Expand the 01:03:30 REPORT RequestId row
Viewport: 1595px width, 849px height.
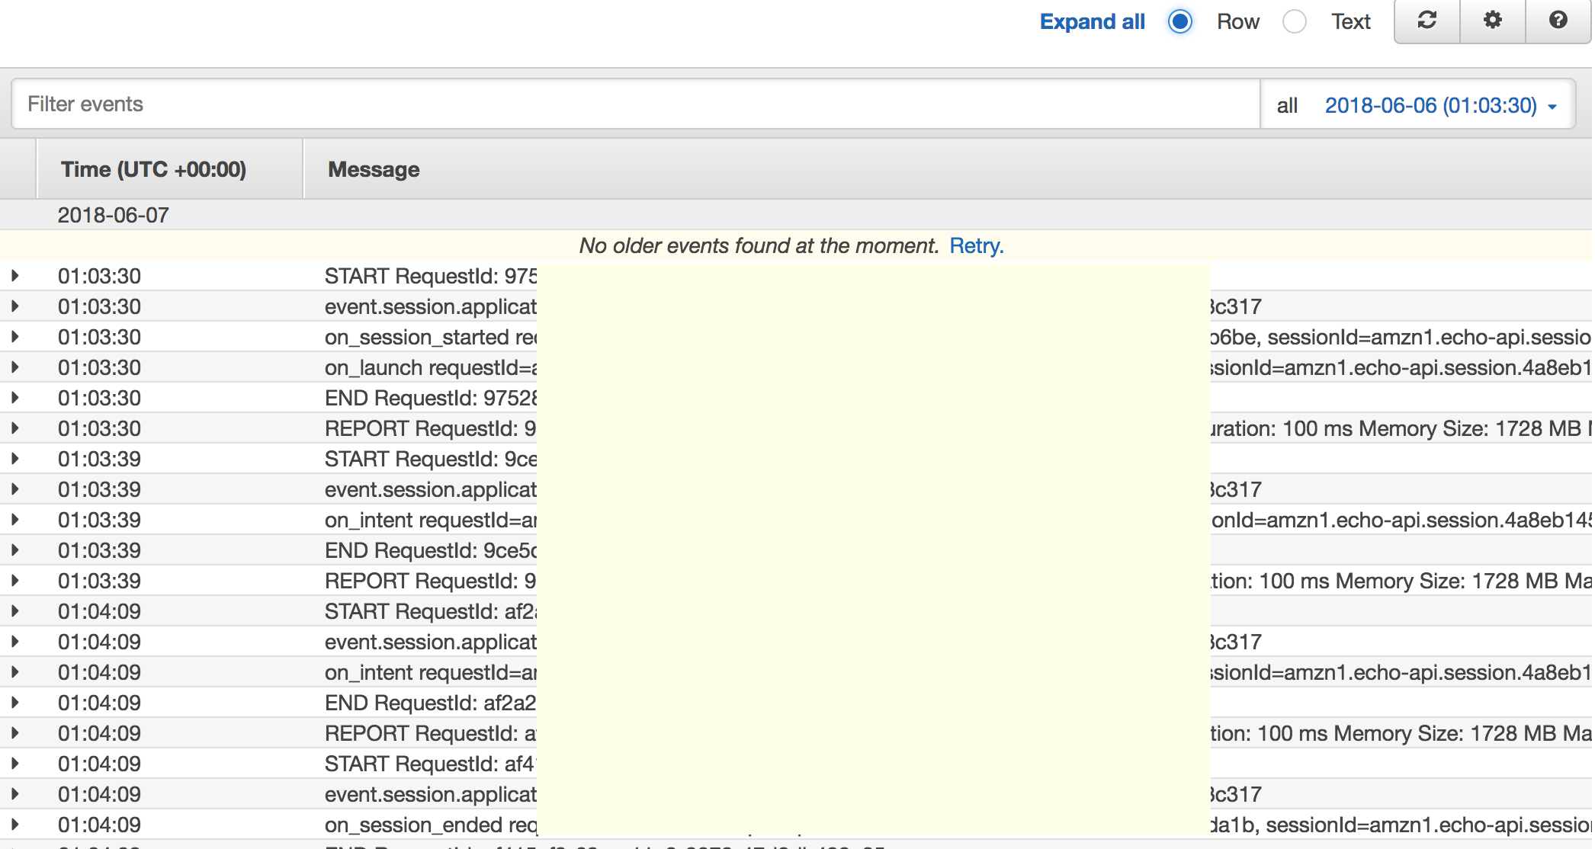[15, 428]
